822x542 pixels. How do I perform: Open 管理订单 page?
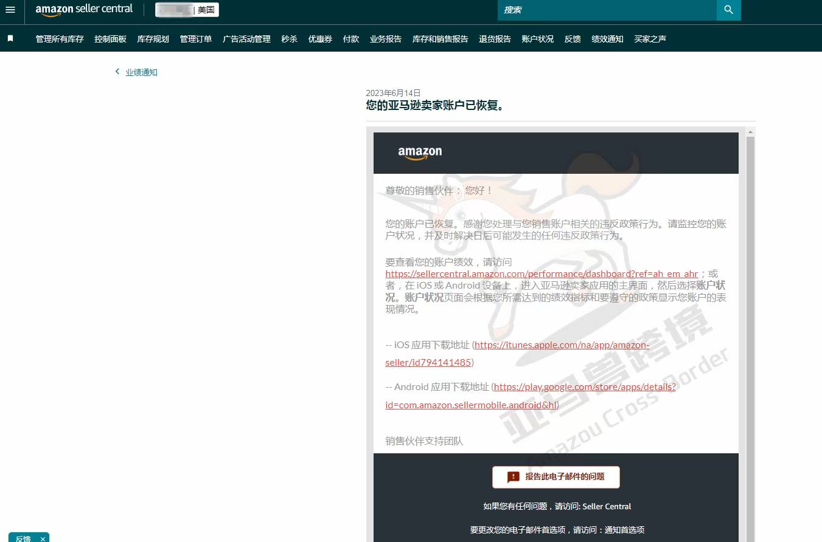click(x=196, y=39)
